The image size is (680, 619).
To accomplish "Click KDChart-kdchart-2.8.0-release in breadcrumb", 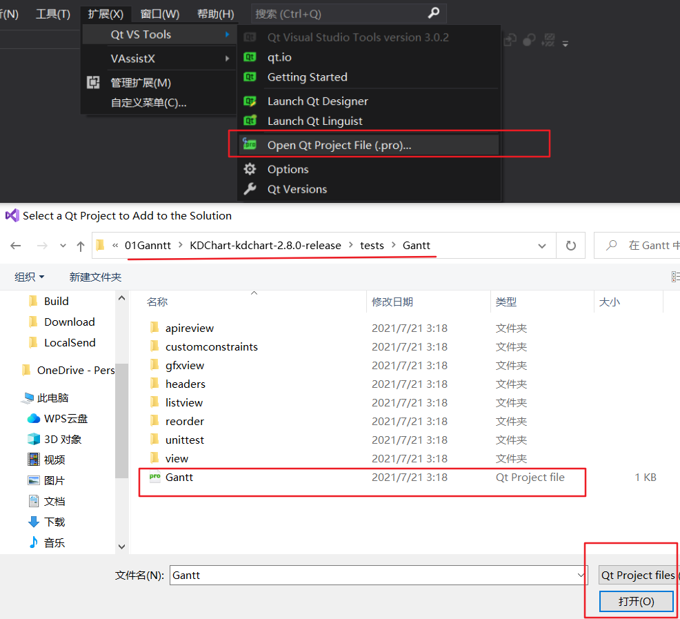I will (x=266, y=245).
